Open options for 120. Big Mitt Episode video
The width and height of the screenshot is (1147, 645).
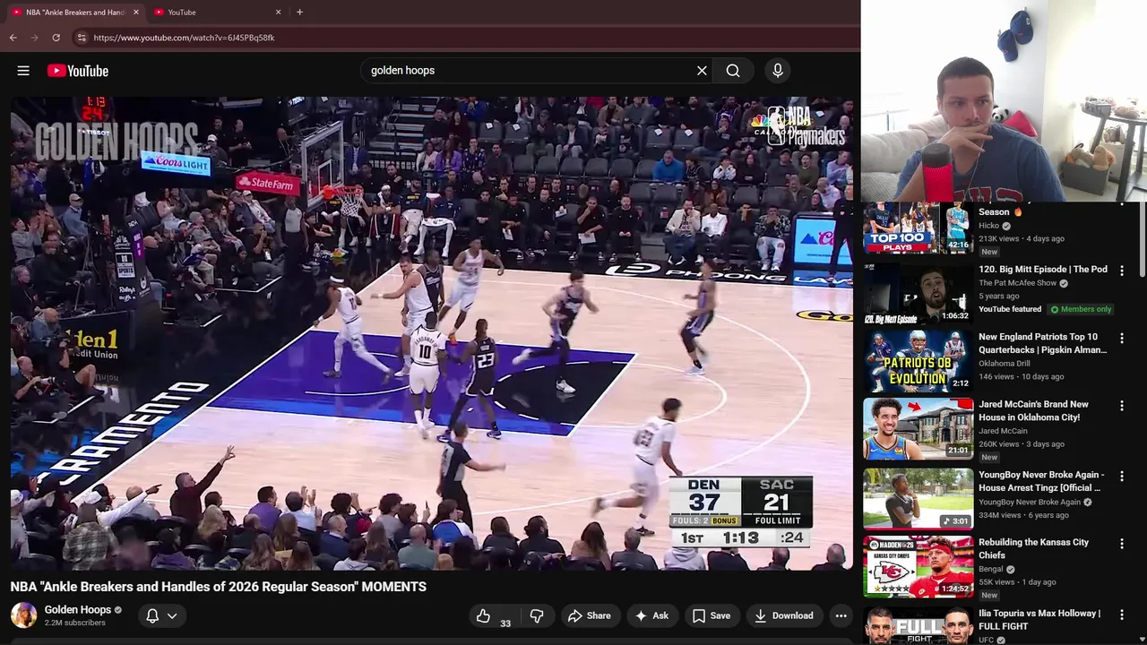click(1121, 271)
